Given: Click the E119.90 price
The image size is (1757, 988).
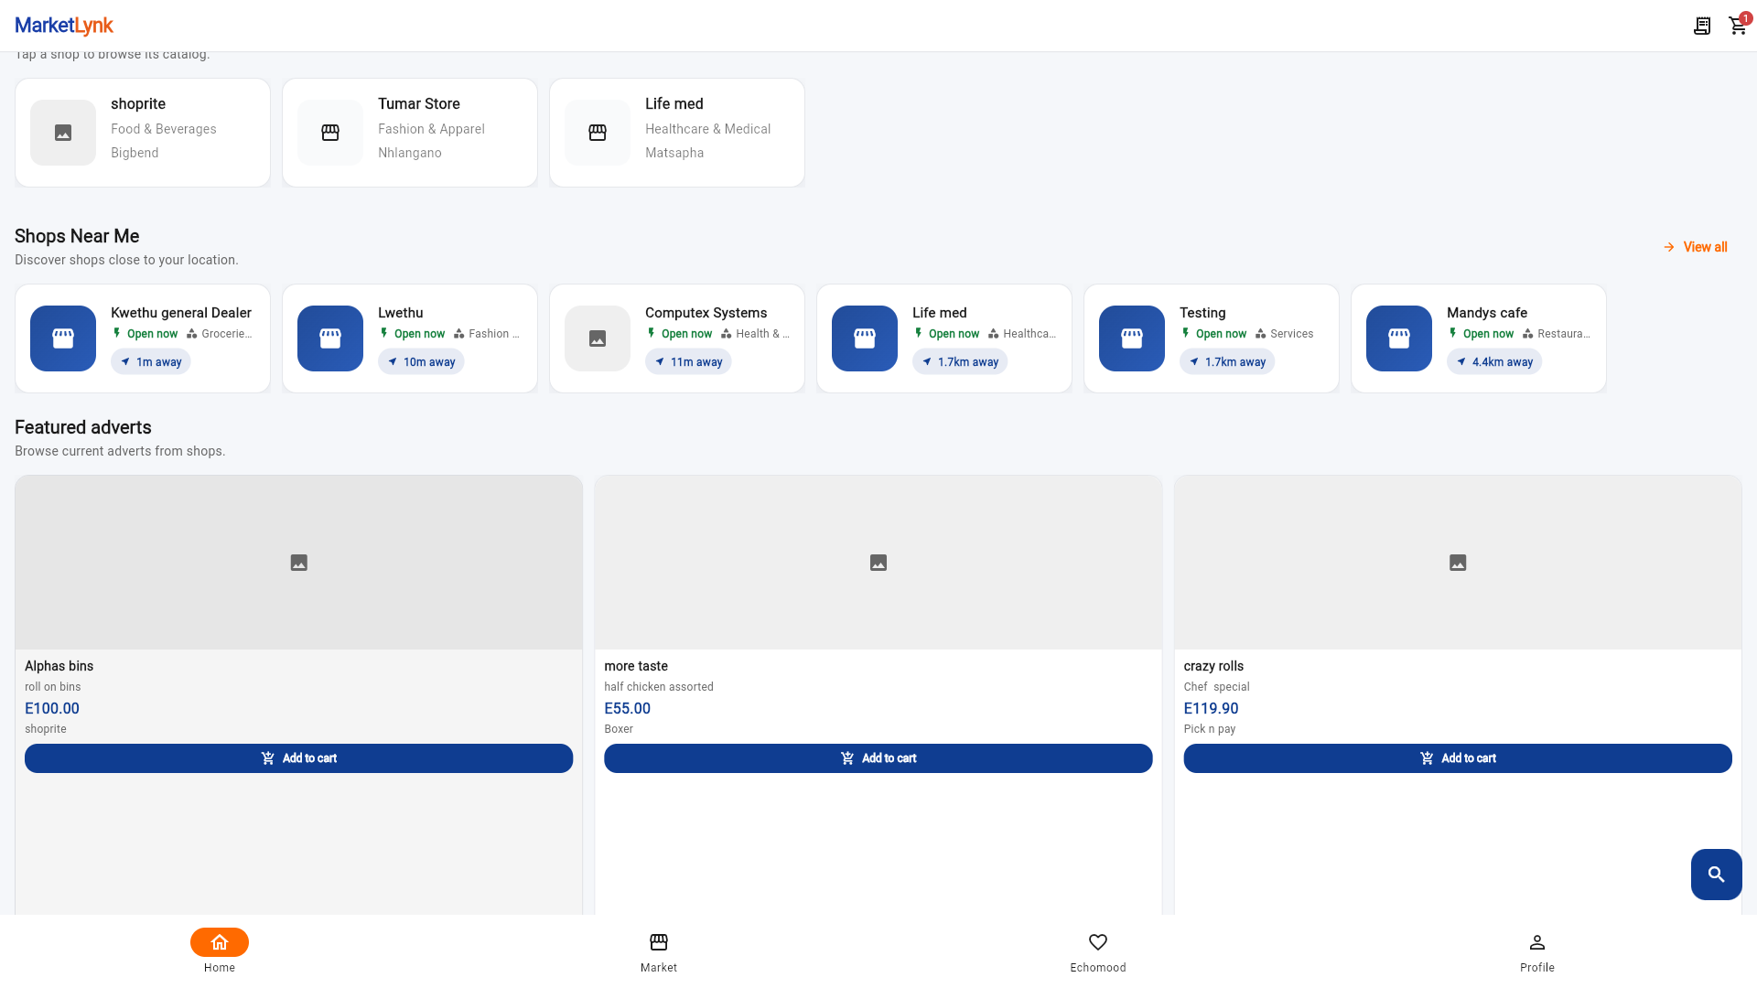Looking at the screenshot, I should (1211, 709).
